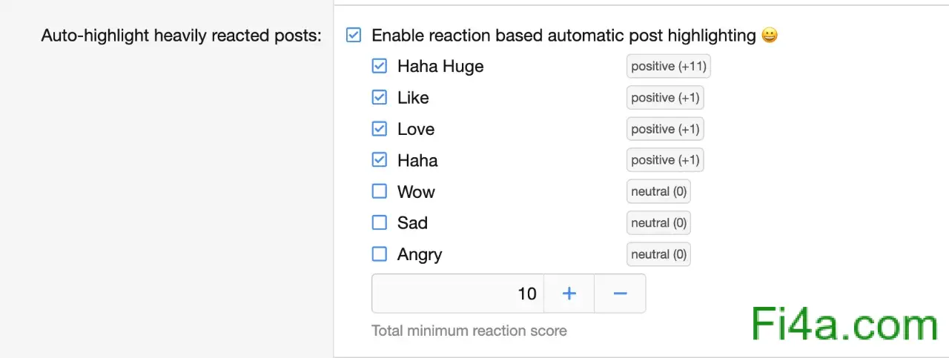Toggle Enable reaction based automatic post highlighting
The image size is (949, 358).
[354, 35]
